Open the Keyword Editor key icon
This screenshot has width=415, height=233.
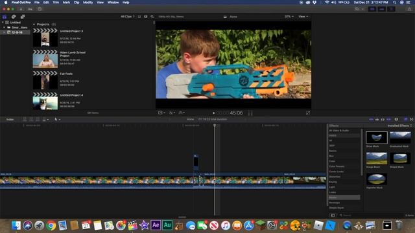30,9
